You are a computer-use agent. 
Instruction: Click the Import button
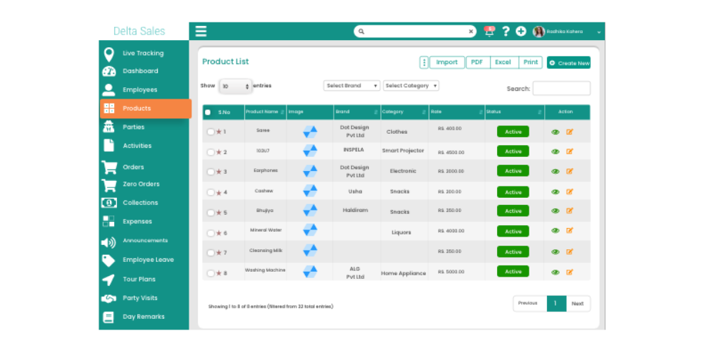[447, 63]
